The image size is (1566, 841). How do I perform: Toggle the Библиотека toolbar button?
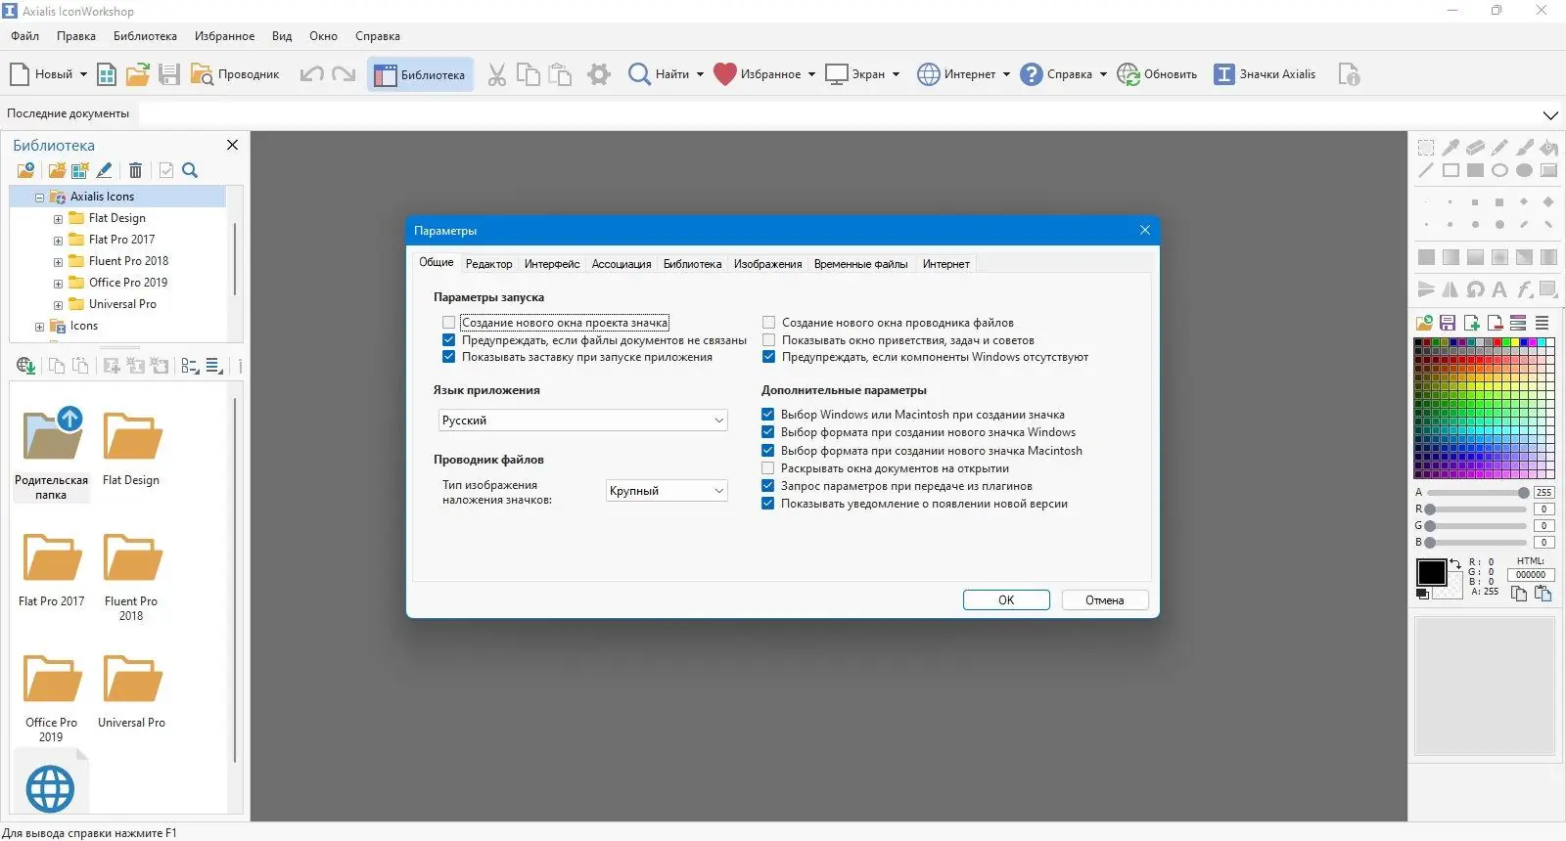[421, 74]
